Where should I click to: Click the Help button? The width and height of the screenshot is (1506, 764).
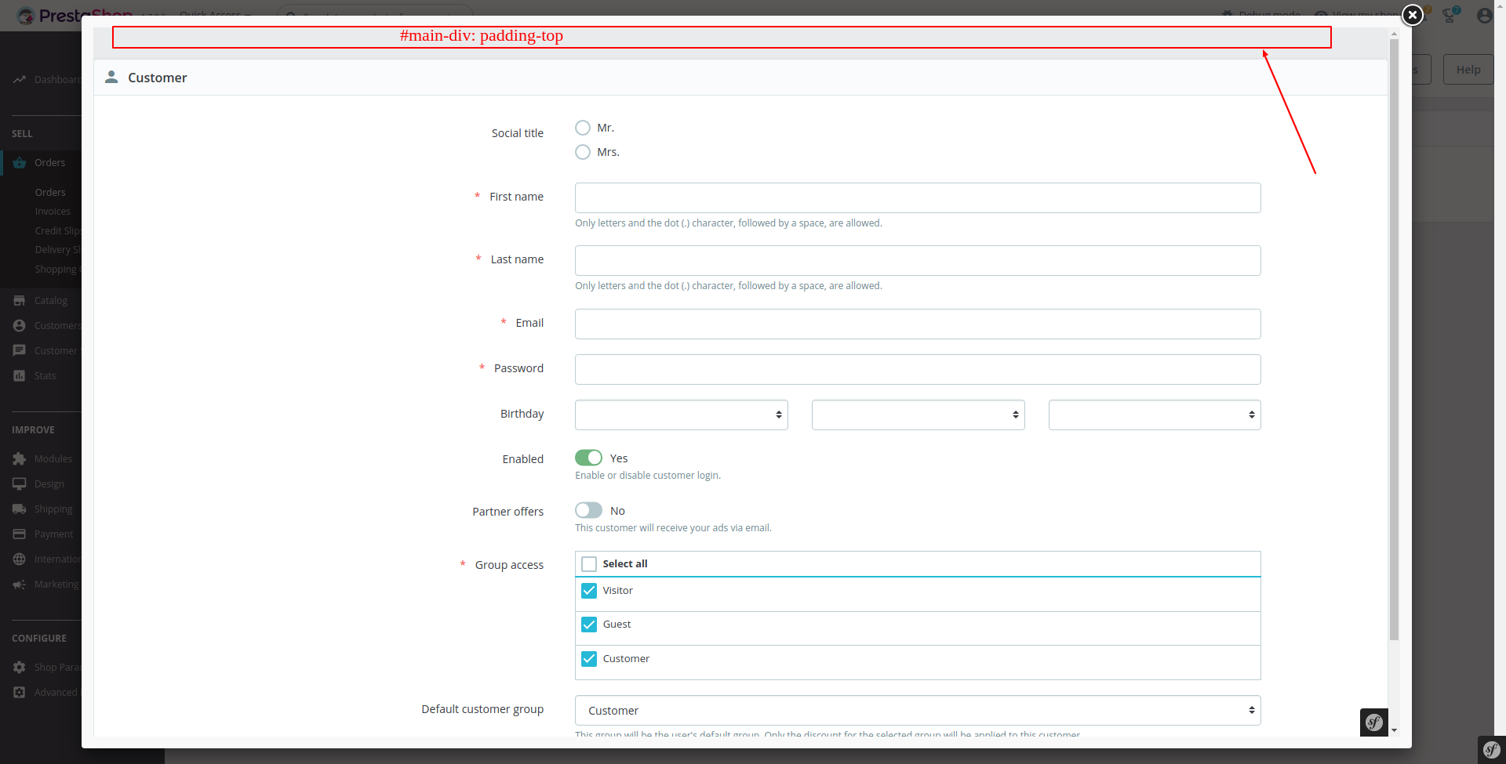(1468, 69)
